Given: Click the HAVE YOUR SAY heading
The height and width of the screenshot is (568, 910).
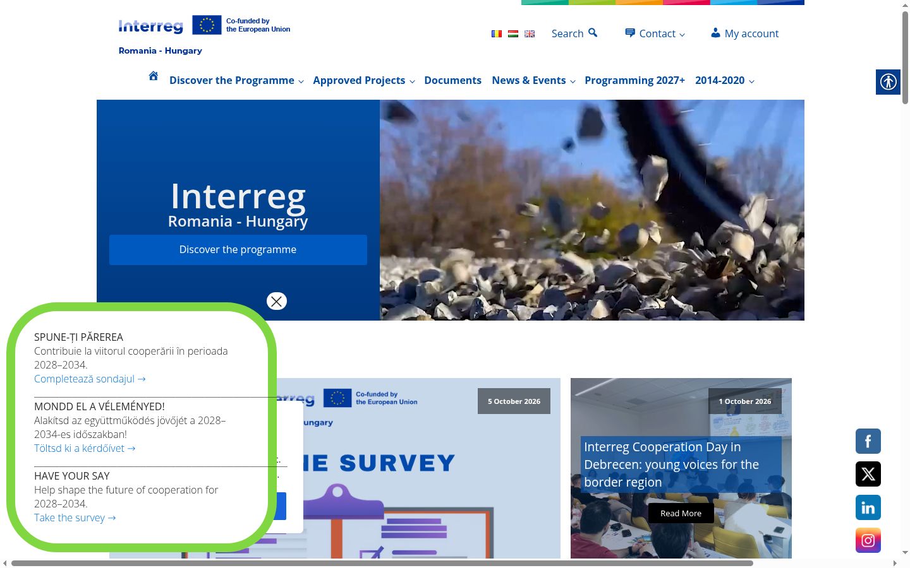Looking at the screenshot, I should [72, 476].
